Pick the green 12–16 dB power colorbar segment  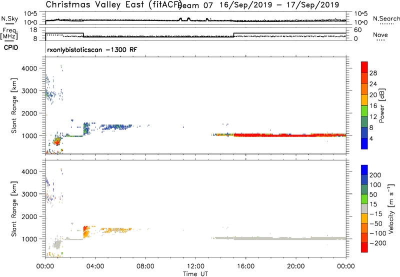[x=364, y=111]
